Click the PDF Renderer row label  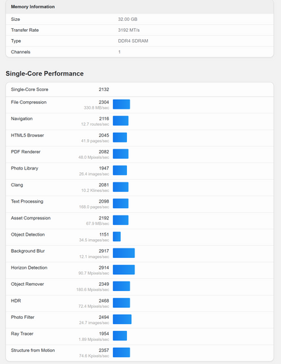pyautogui.click(x=26, y=152)
